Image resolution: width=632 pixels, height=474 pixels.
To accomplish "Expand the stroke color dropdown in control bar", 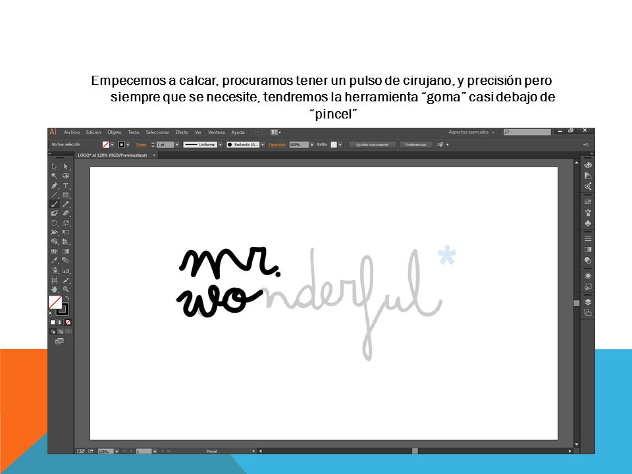I will coord(128,145).
